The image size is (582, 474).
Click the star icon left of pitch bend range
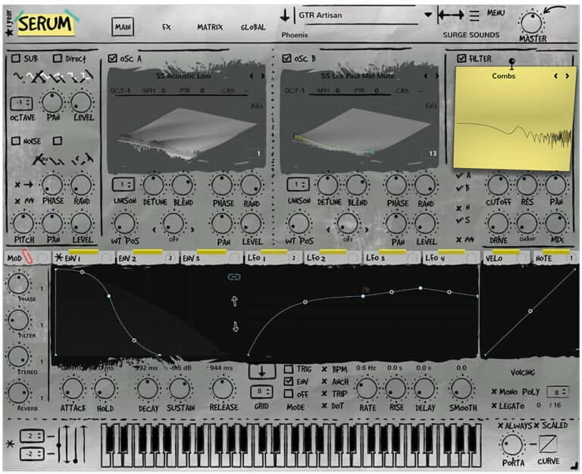pos(10,443)
